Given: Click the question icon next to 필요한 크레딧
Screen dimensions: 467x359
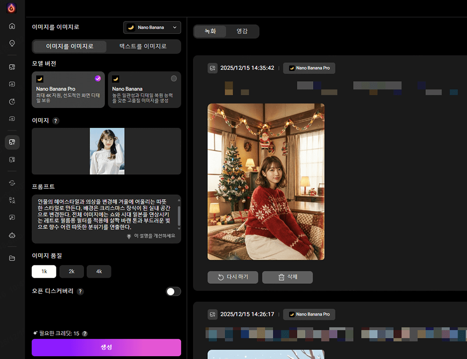Looking at the screenshot, I should coord(85,333).
